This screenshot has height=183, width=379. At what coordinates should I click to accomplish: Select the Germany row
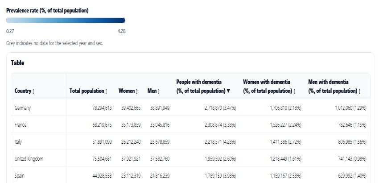(22, 108)
